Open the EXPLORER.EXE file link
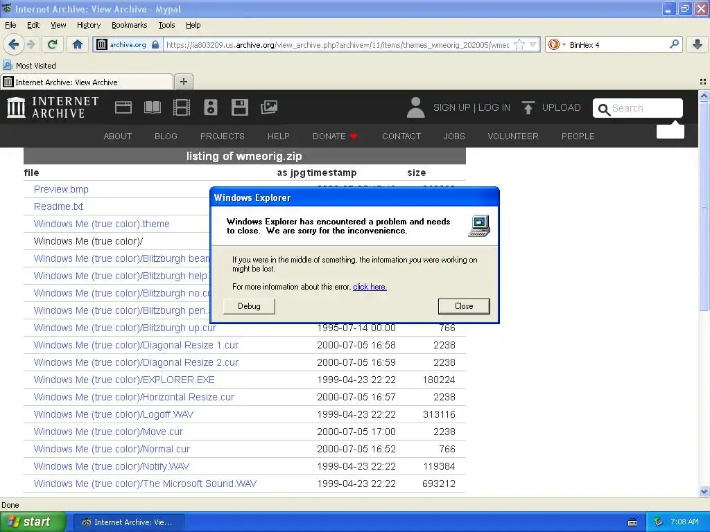The width and height of the screenshot is (710, 532). (x=124, y=380)
